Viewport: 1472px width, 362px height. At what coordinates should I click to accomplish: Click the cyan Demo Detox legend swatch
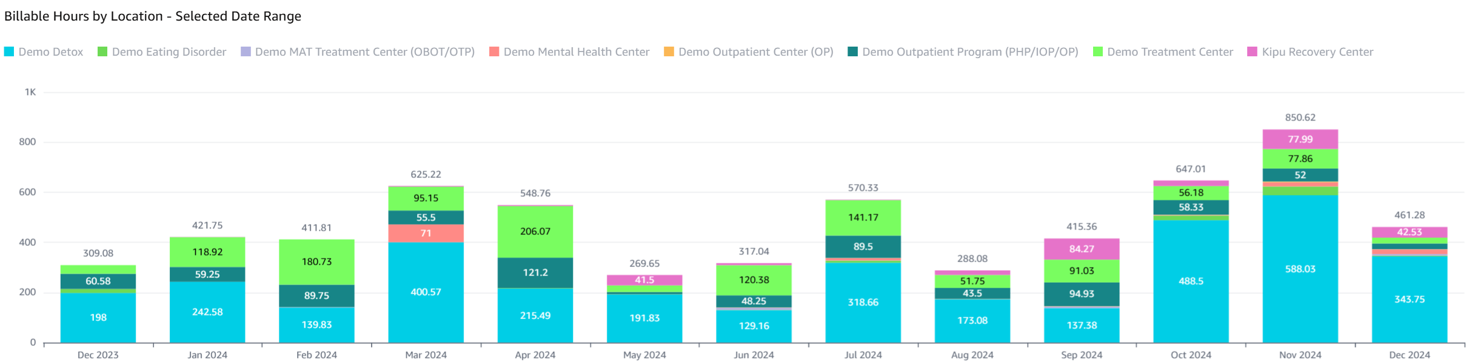point(9,52)
